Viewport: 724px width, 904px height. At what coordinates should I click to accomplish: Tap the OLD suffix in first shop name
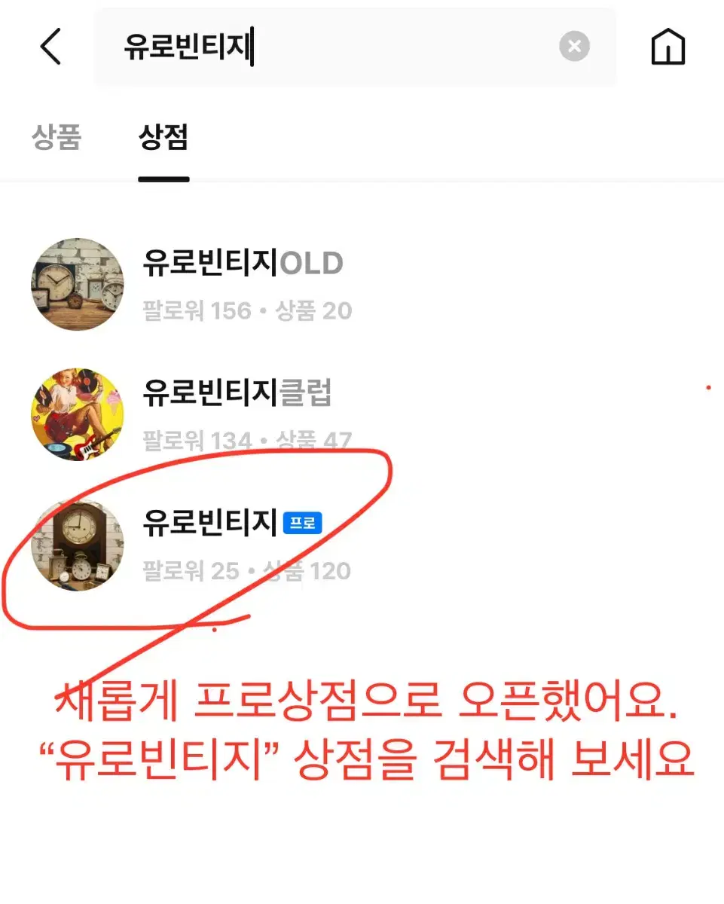point(312,263)
